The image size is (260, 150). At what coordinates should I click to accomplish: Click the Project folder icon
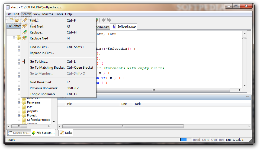(x=24, y=115)
